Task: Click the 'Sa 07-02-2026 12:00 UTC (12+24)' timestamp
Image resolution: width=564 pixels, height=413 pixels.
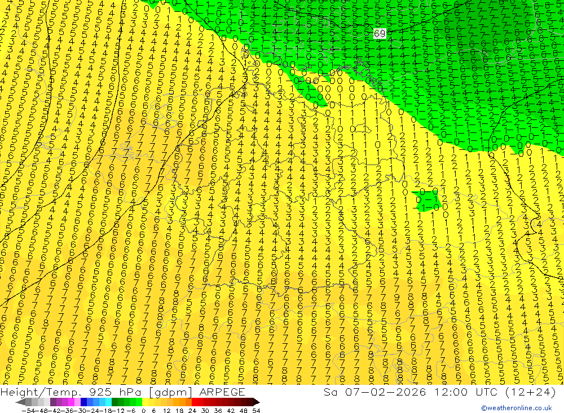Action: pos(439,392)
